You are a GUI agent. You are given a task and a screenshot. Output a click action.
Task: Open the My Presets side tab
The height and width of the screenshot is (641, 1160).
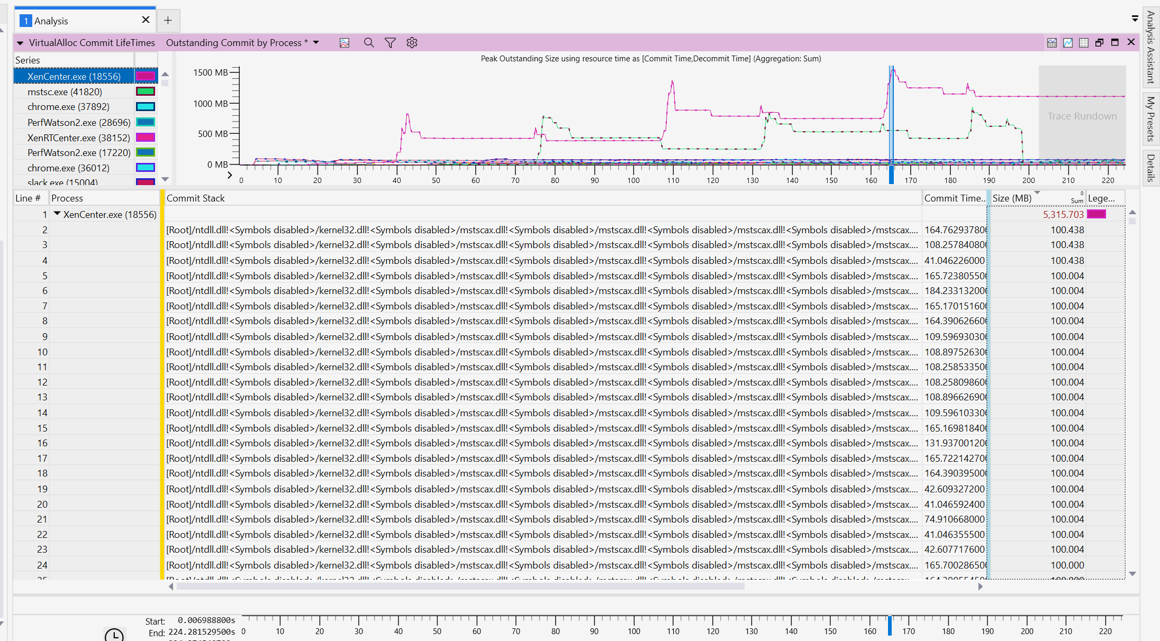coord(1151,118)
